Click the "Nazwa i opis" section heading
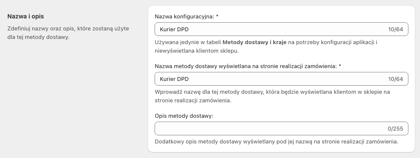 (x=26, y=16)
